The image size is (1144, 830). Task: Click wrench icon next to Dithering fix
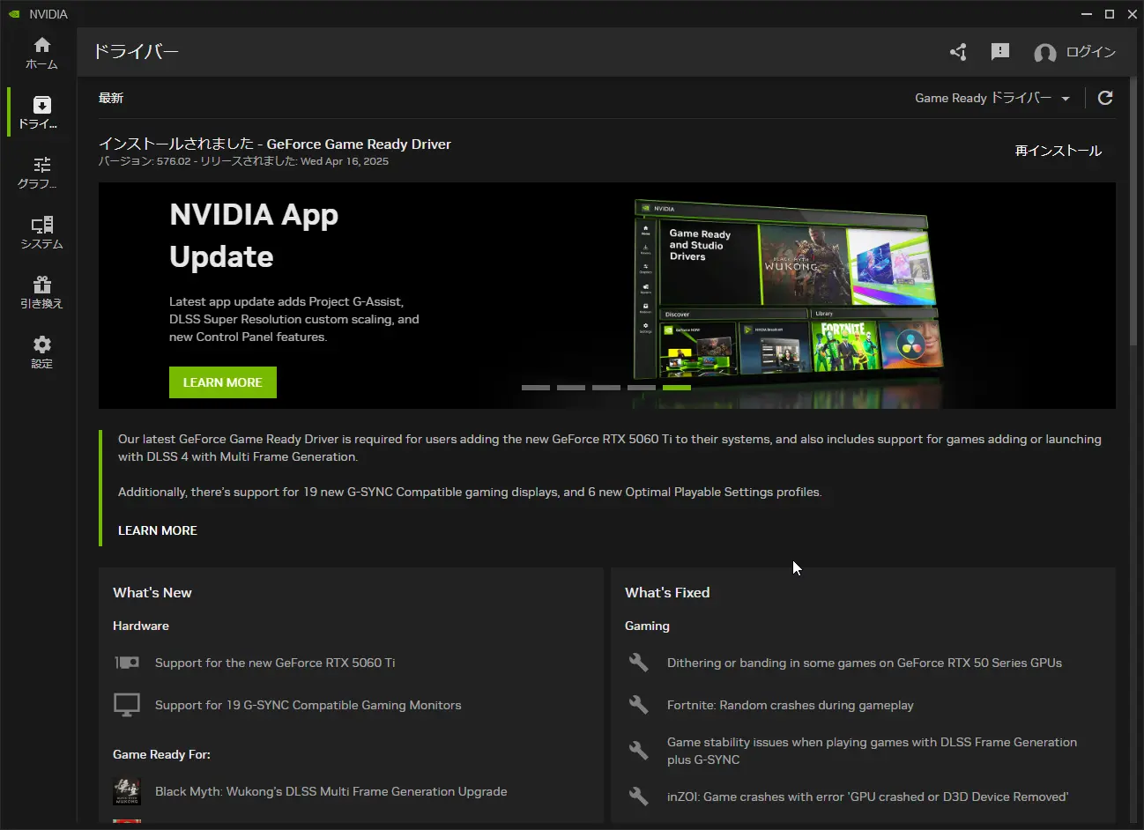(x=639, y=663)
